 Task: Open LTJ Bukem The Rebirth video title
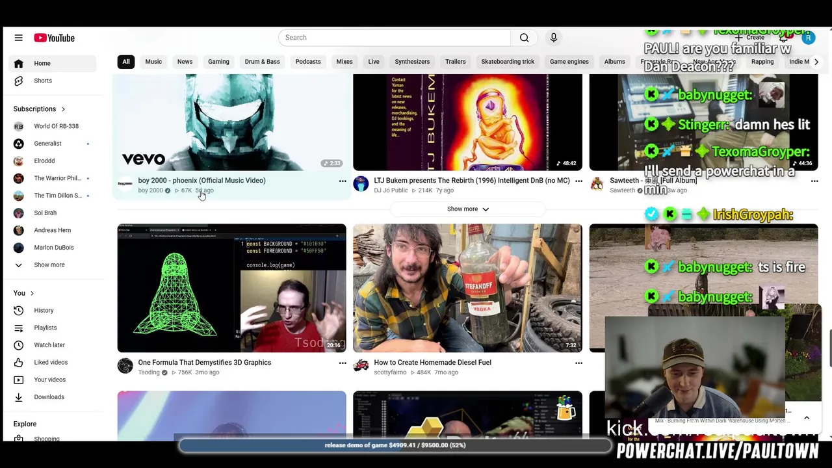click(472, 181)
